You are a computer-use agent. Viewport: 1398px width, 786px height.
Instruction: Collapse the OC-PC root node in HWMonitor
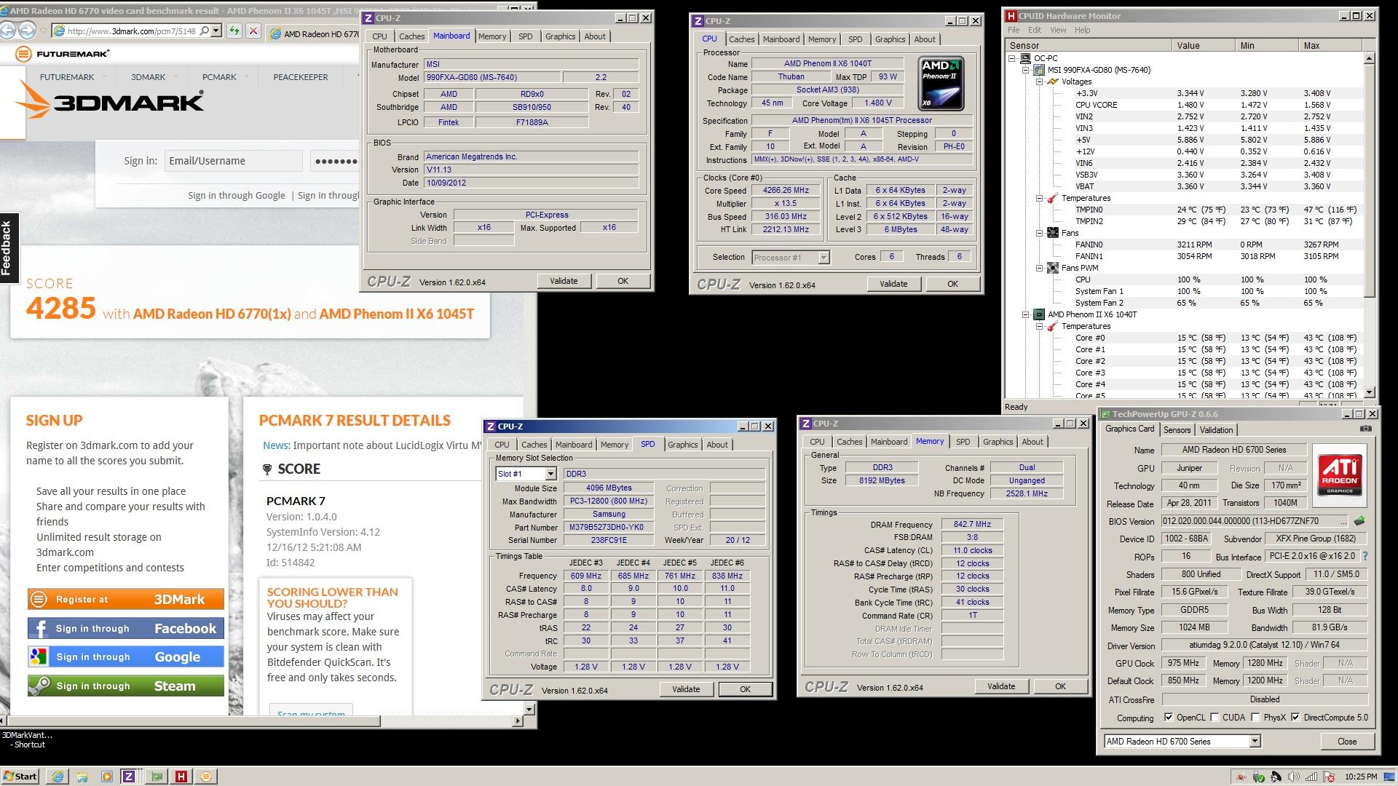tap(1011, 58)
